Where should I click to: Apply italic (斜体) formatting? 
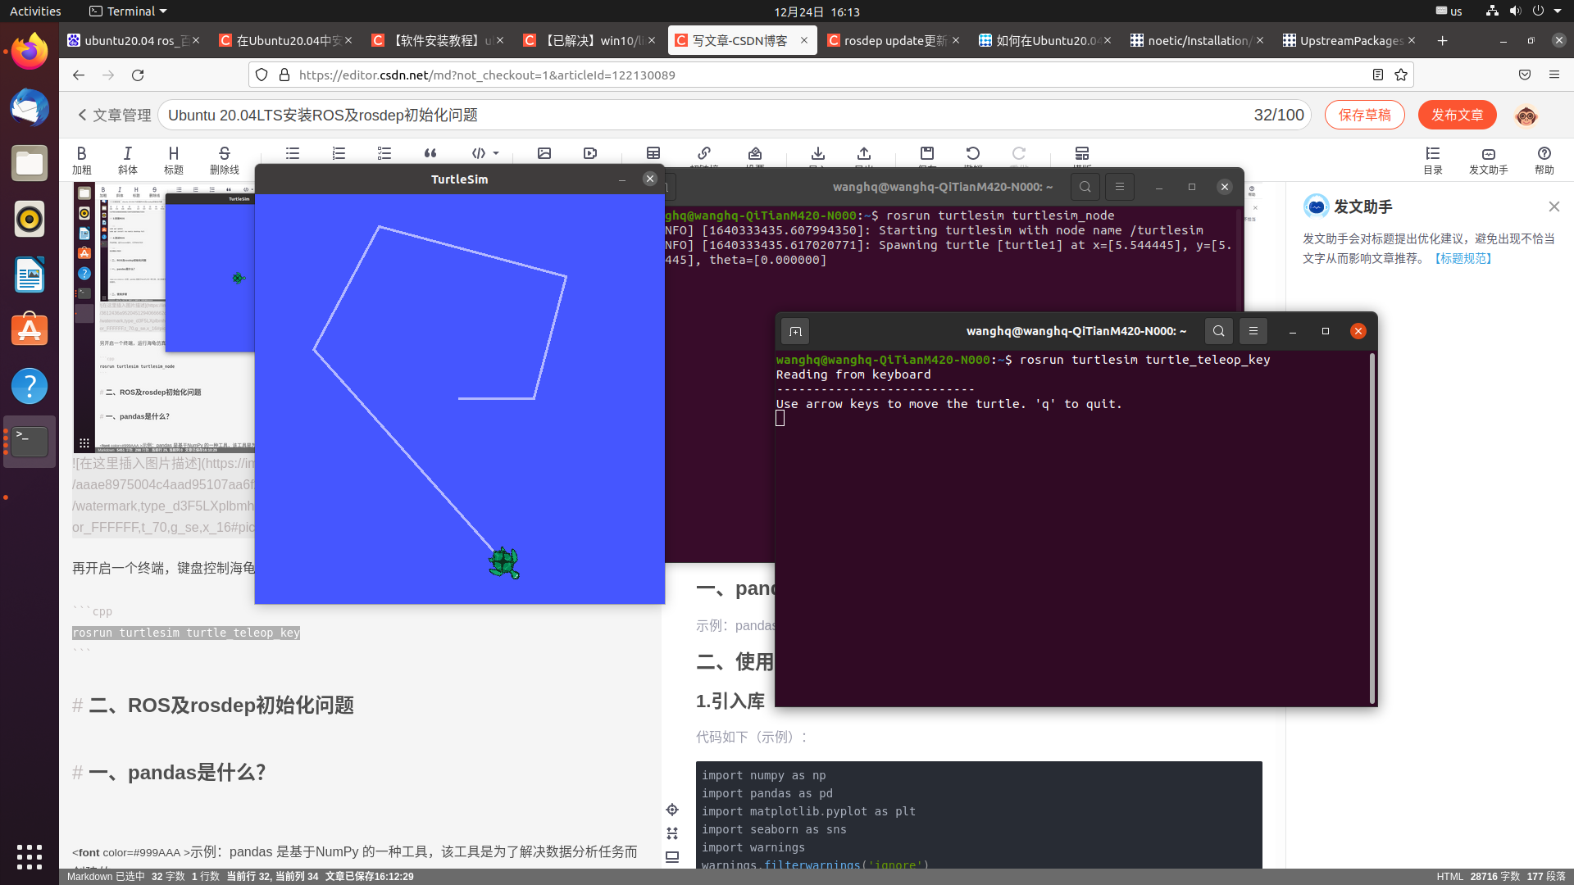[x=127, y=159]
